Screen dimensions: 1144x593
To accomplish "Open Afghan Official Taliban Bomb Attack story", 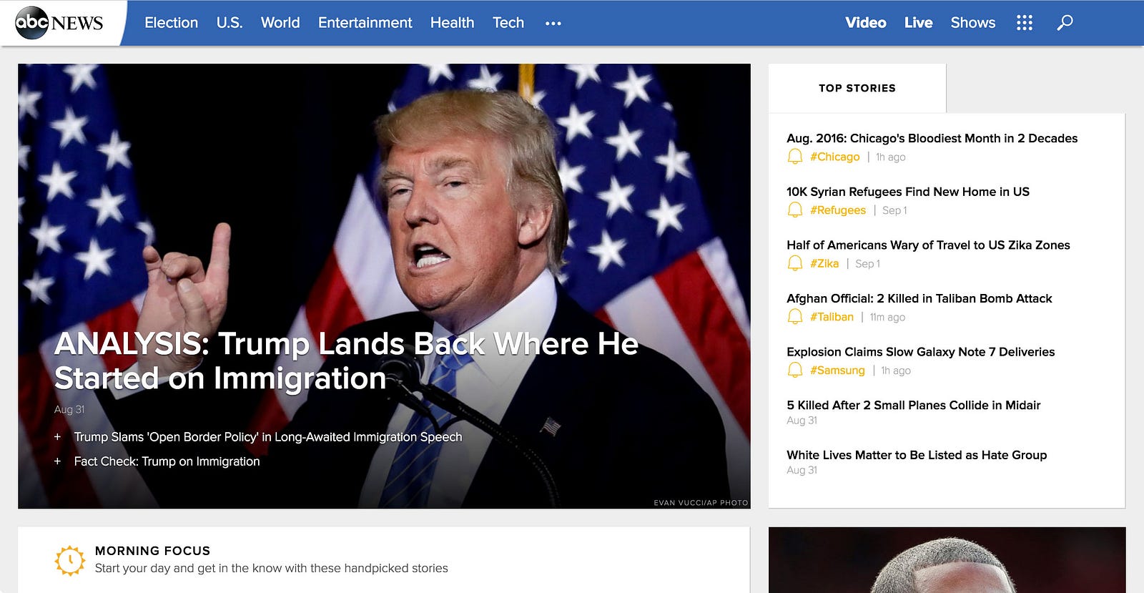I will [x=919, y=298].
